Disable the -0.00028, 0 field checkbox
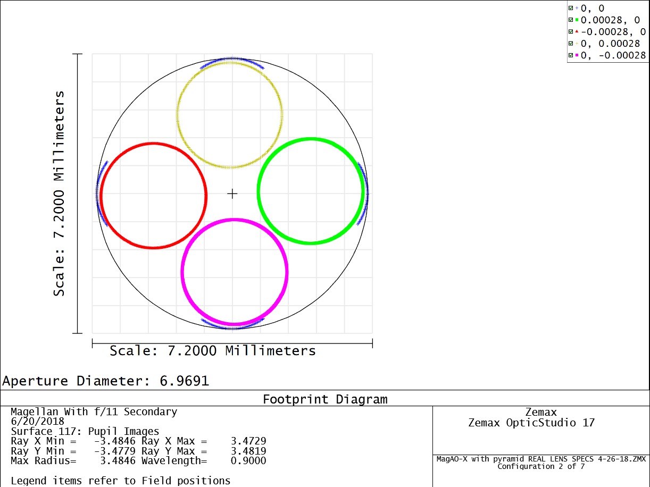Viewport: 650px width, 487px height. point(571,32)
